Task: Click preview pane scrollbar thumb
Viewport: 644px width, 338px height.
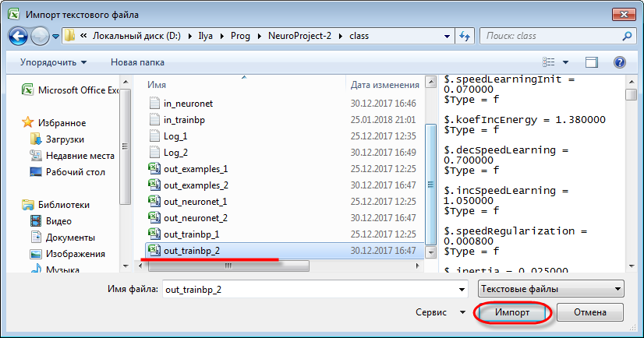Action: pyautogui.click(x=632, y=94)
